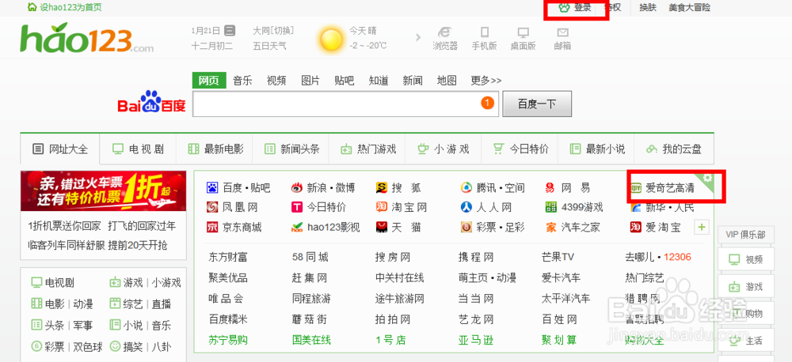792x362 pixels.
Task: Expand 更多>> search categories
Action: click(486, 81)
